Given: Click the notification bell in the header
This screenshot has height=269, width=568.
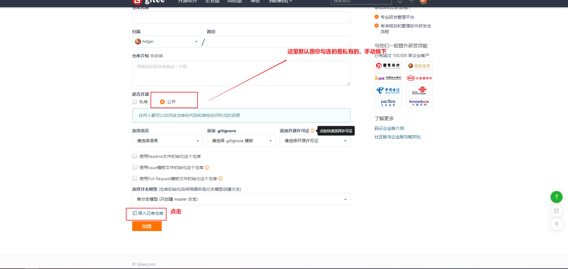Looking at the screenshot, I should (x=400, y=2).
